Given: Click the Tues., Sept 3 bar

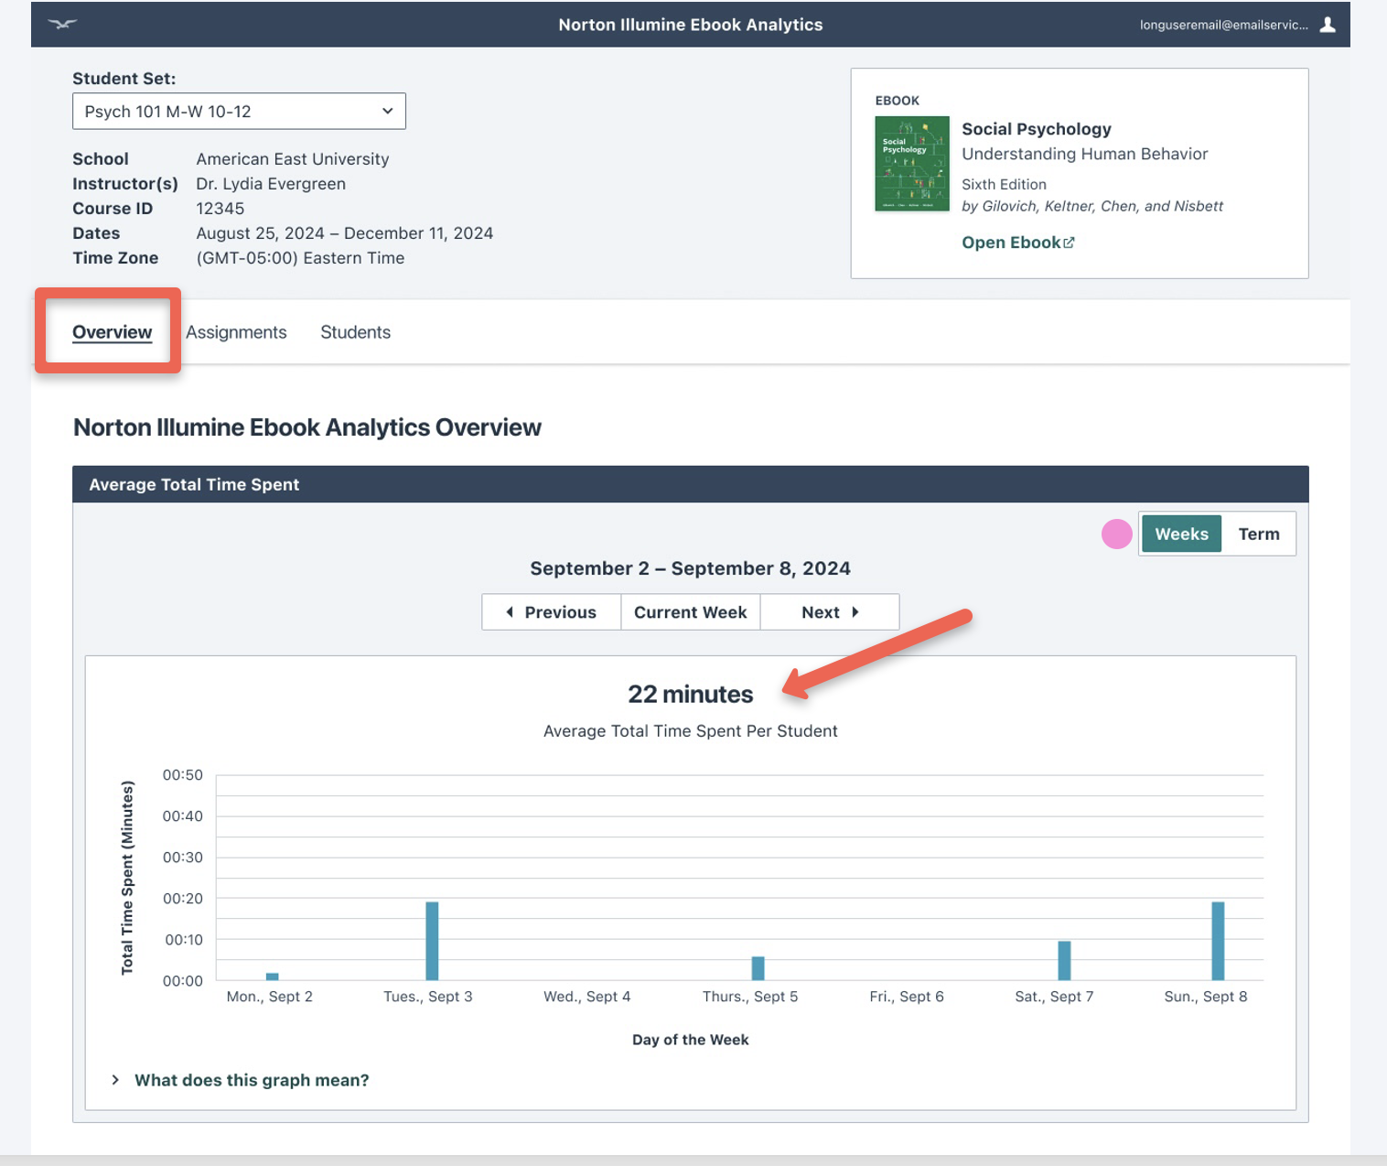Looking at the screenshot, I should (432, 941).
